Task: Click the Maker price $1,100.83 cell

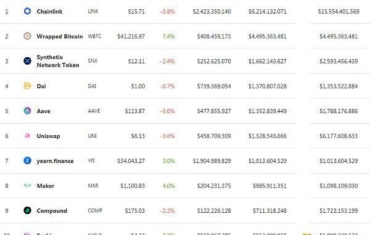Action: (x=133, y=186)
